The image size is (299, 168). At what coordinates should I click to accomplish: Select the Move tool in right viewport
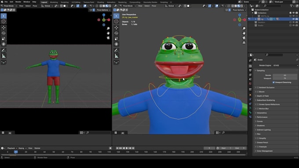click(x=117, y=28)
